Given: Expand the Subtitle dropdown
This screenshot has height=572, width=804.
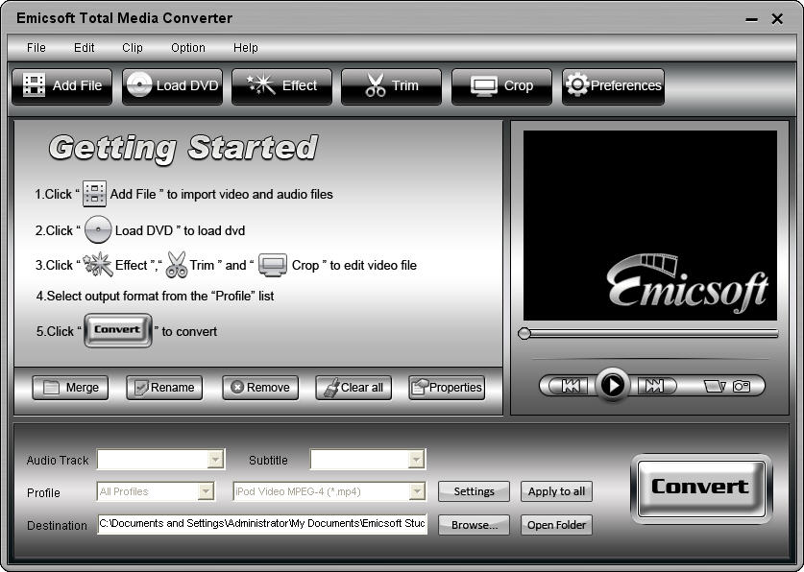Looking at the screenshot, I should pos(368,460).
